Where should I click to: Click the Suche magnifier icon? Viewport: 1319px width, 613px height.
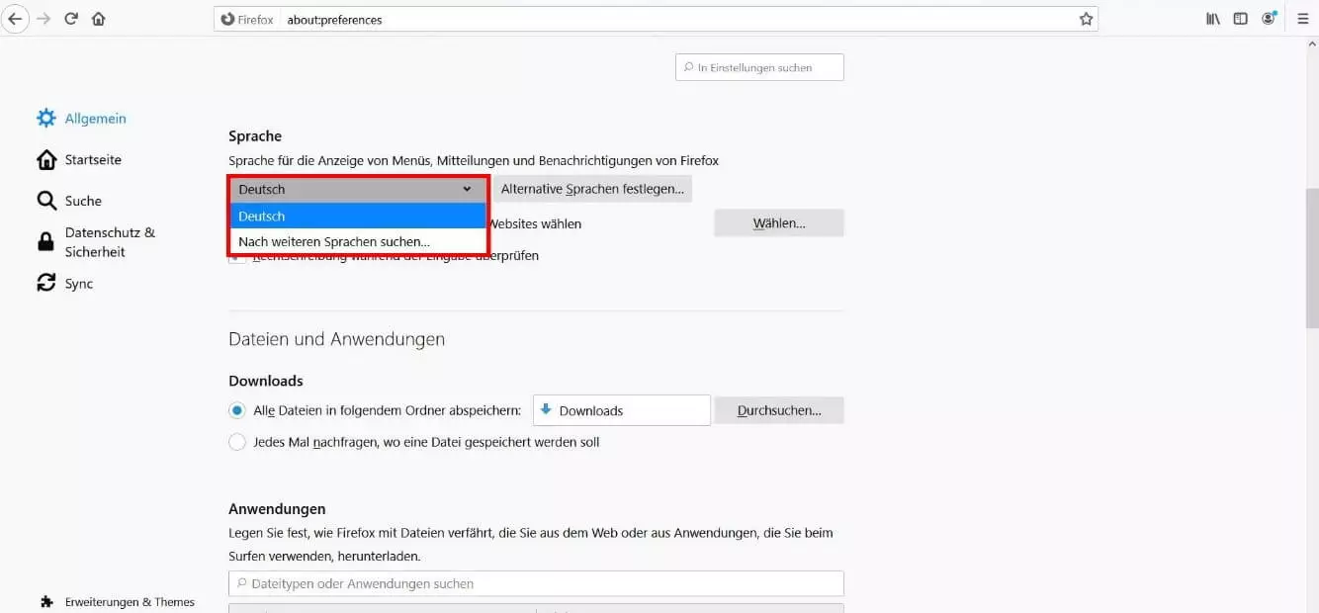coord(46,201)
